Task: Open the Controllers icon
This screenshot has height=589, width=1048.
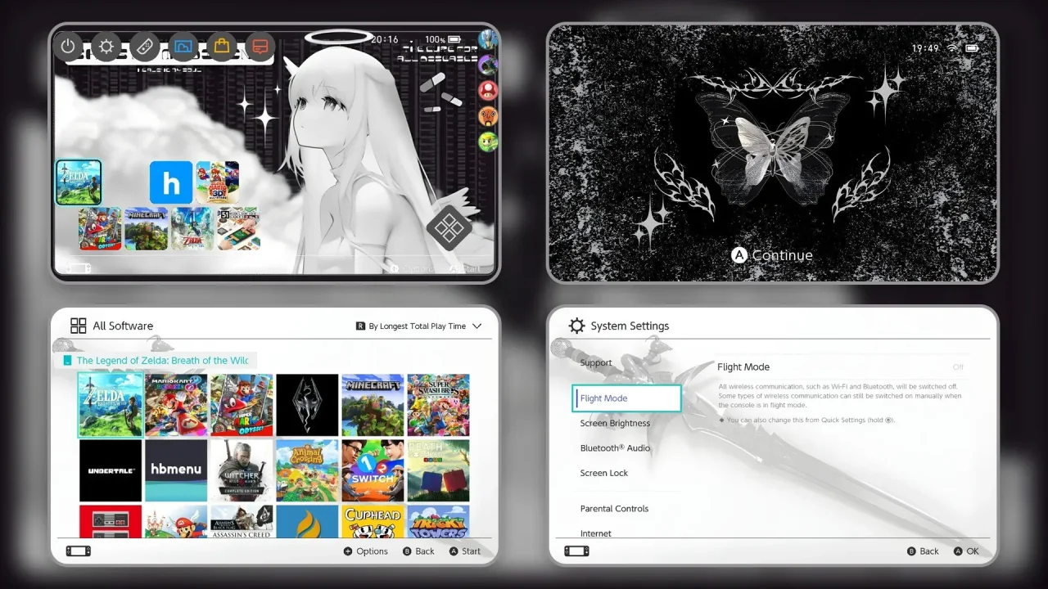Action: click(145, 47)
